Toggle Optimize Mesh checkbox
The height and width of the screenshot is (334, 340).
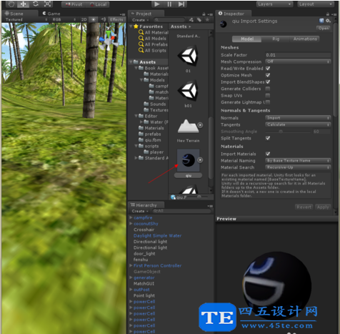pyautogui.click(x=268, y=75)
